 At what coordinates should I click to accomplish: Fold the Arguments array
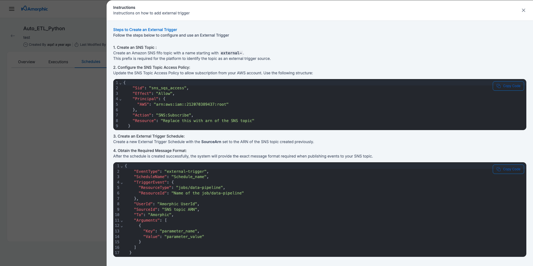[122, 221]
